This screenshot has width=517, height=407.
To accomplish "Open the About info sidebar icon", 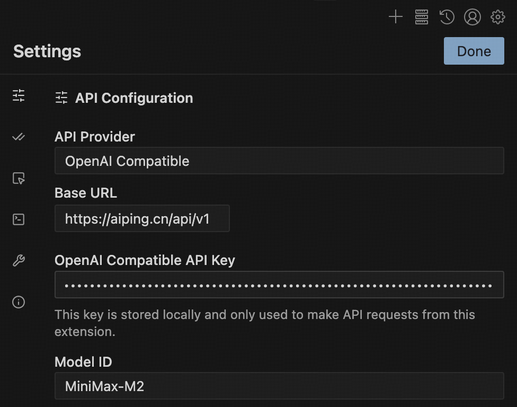I will 19,302.
